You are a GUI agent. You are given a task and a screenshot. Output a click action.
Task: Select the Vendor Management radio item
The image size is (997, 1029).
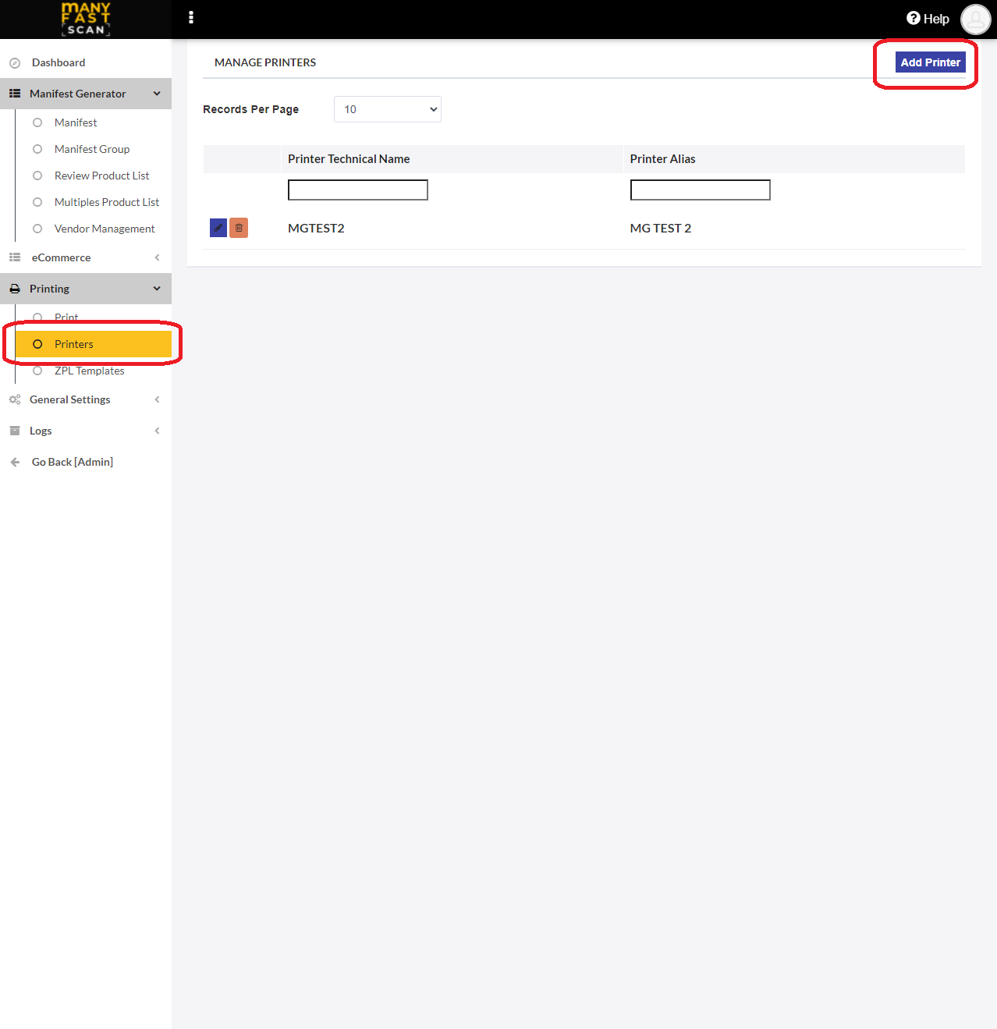pyautogui.click(x=37, y=229)
